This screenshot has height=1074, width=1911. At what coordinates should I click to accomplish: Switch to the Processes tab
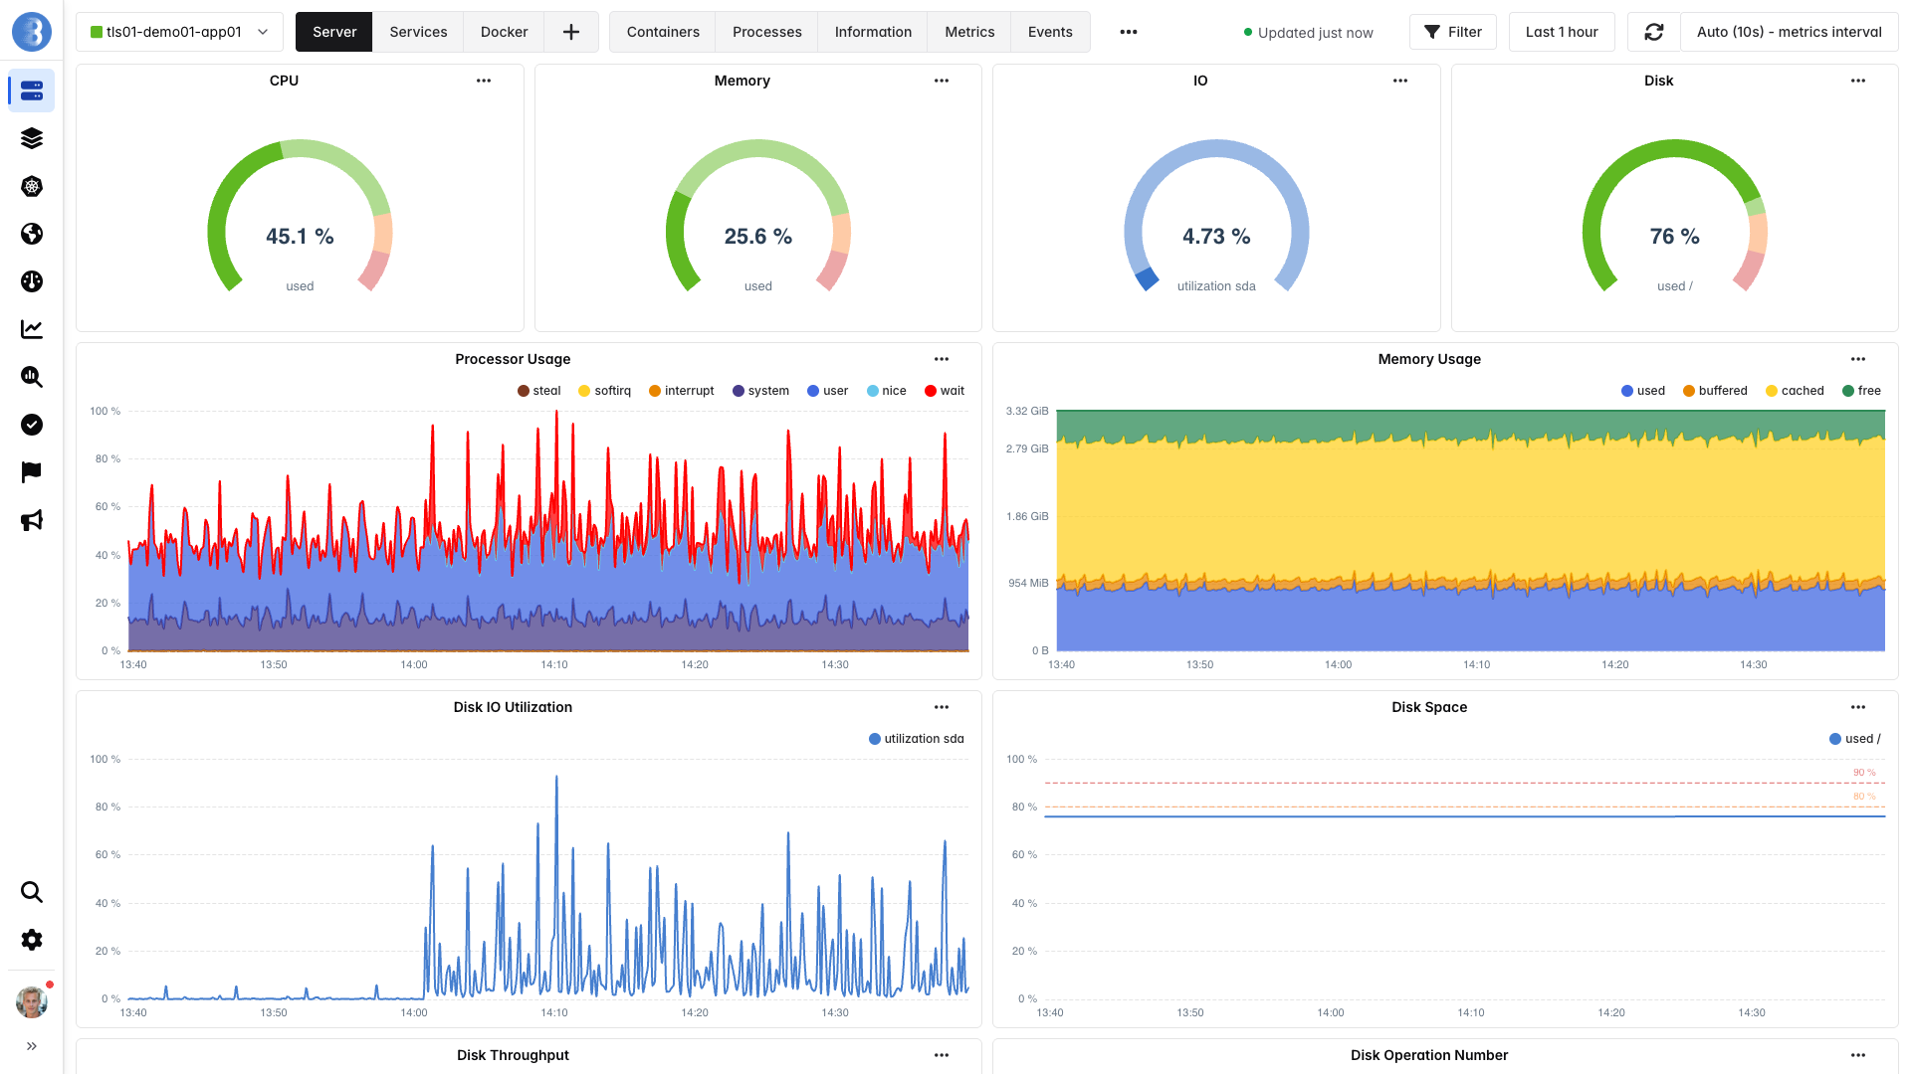pos(767,32)
